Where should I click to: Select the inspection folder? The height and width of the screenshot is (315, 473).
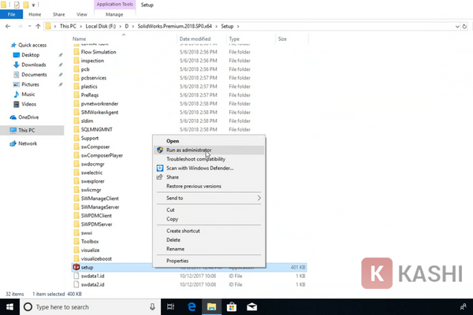pos(92,61)
